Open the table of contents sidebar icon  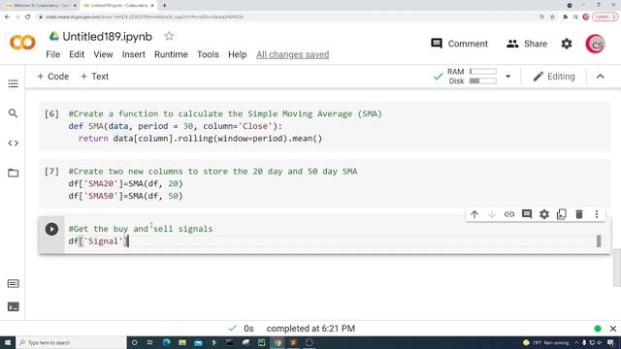click(13, 84)
